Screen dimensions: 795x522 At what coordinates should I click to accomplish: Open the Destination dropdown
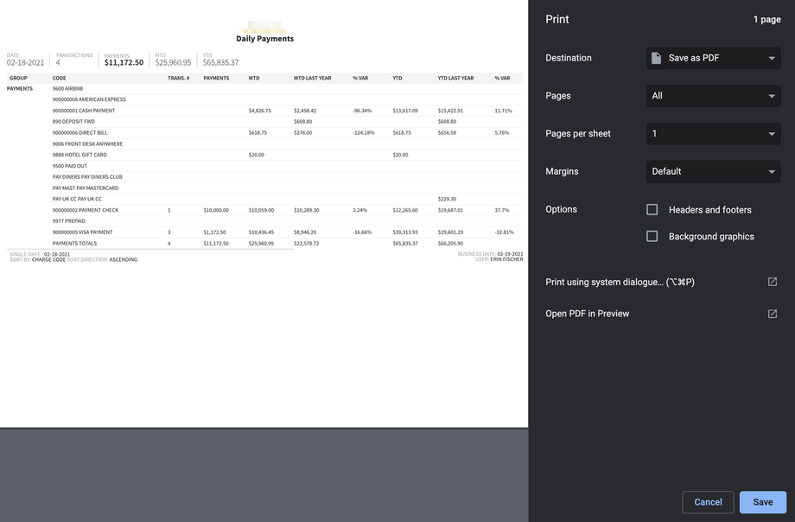[714, 58]
